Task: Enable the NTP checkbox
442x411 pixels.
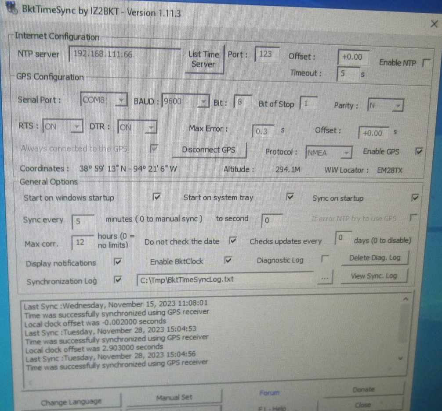Action: pos(425,63)
